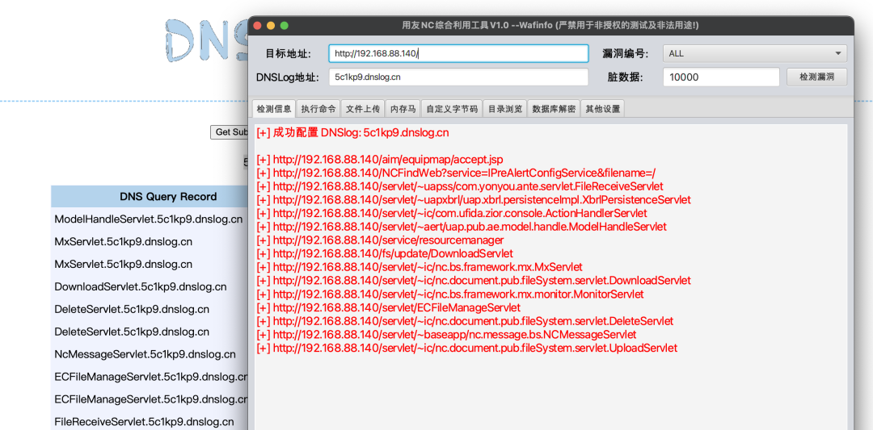Click the servlet/ECFileManageServlet result line
The image size is (873, 430).
click(389, 307)
